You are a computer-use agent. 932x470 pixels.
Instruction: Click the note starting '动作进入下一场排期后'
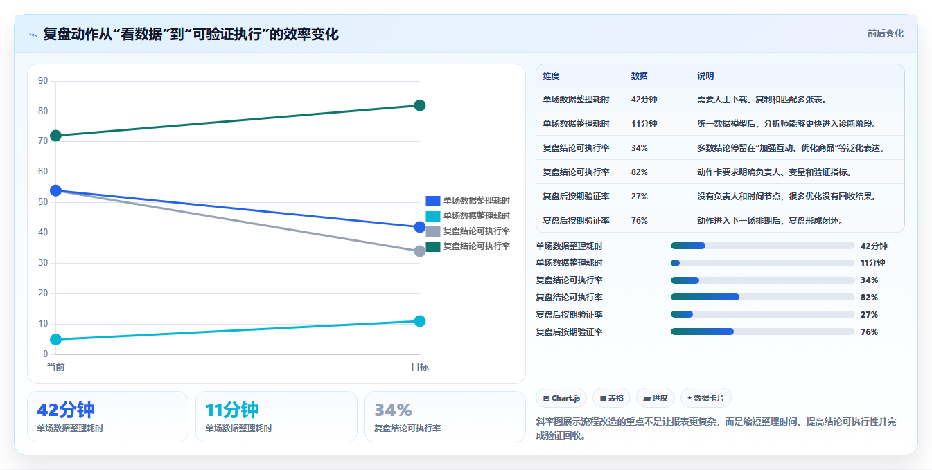point(770,221)
